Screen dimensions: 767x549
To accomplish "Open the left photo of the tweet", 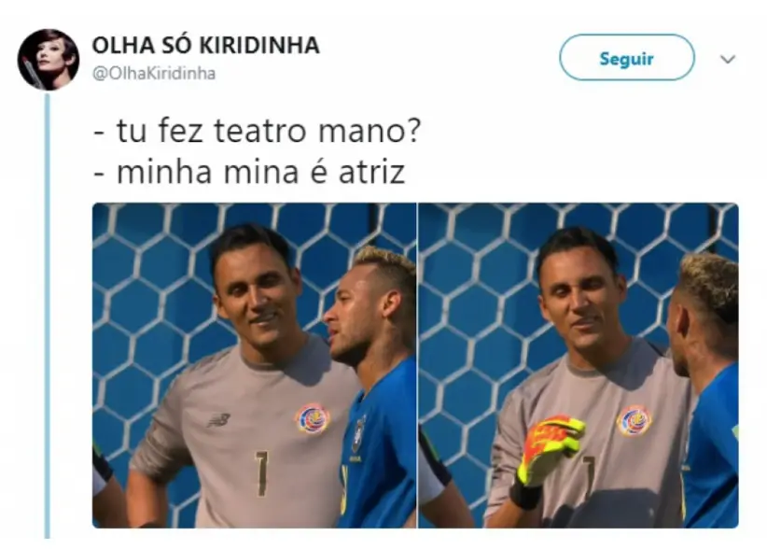I will tap(255, 365).
